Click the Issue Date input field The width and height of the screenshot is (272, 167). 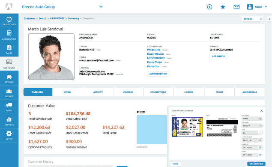(x=250, y=148)
